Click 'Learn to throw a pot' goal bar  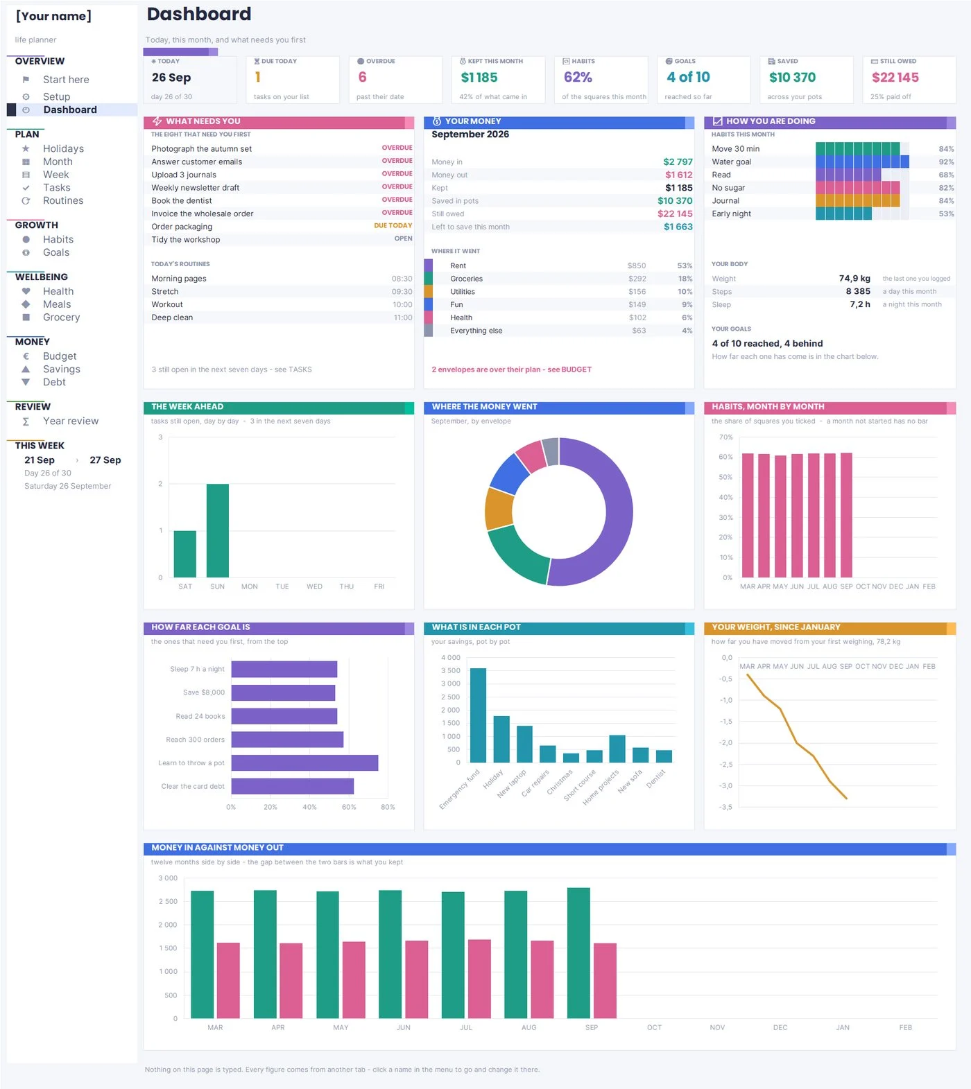[x=304, y=763]
